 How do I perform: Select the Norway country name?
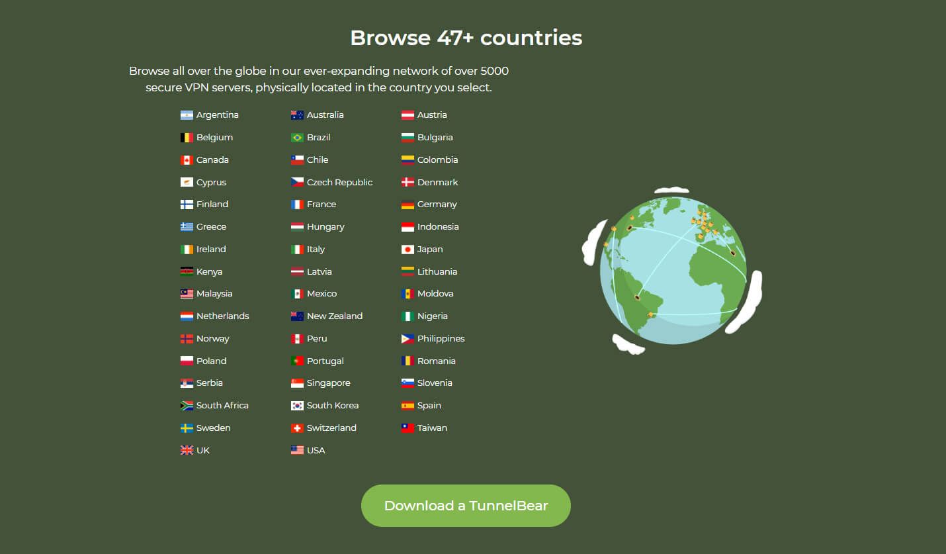[213, 339]
